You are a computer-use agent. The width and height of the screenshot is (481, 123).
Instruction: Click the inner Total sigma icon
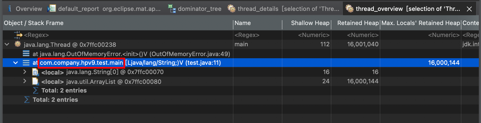click(x=35, y=90)
